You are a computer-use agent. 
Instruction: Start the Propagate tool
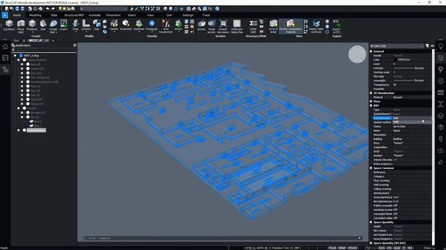152,26
